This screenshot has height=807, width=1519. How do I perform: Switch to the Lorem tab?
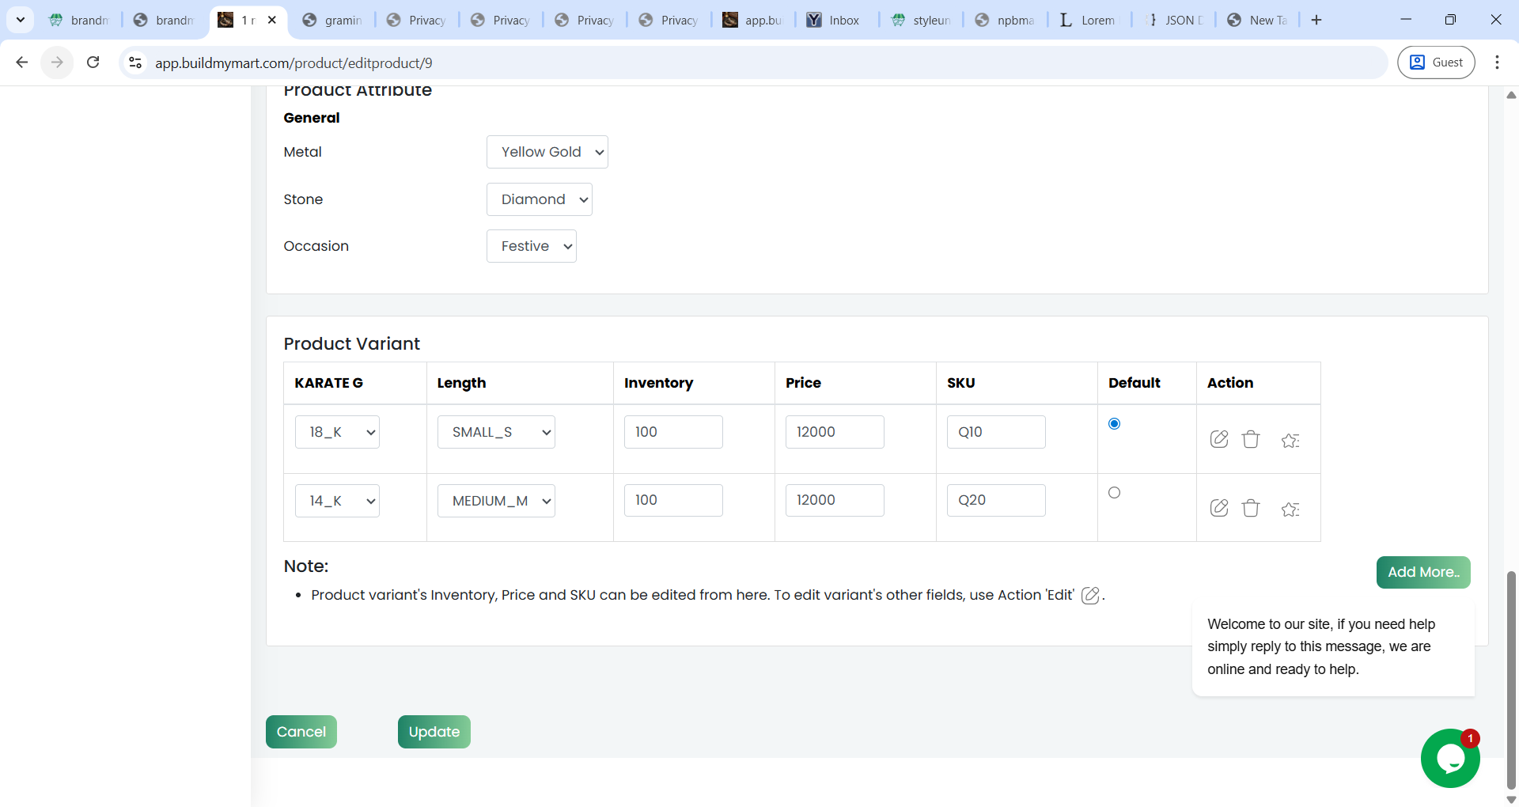[x=1088, y=20]
